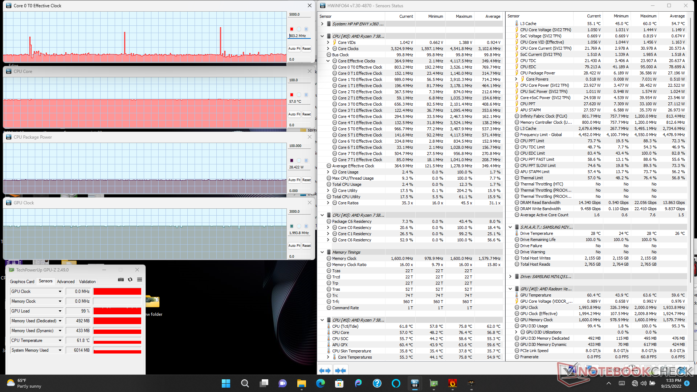This screenshot has width=697, height=392.
Task: Open the Advanced tab in GPU-Z
Action: [66, 281]
